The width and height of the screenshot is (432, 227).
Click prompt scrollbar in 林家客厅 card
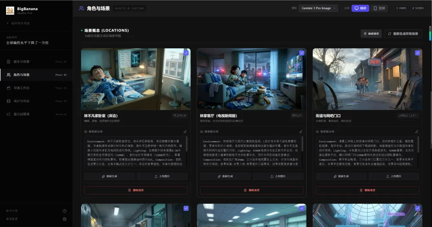302,144
